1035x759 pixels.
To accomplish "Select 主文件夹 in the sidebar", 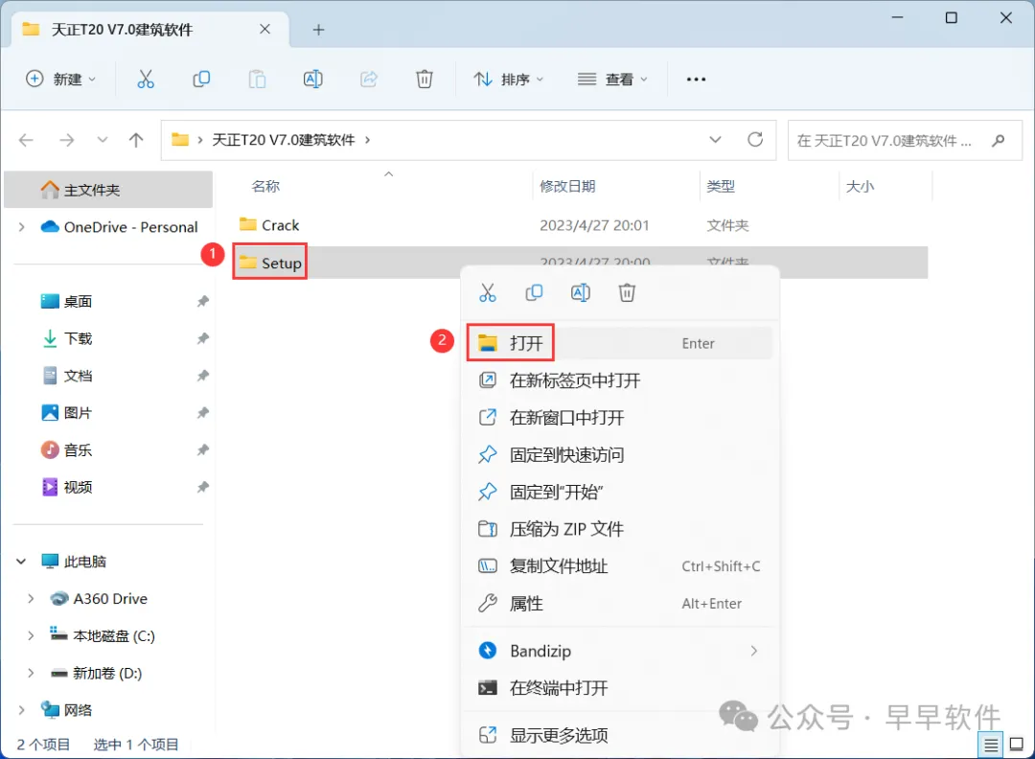I will click(108, 190).
